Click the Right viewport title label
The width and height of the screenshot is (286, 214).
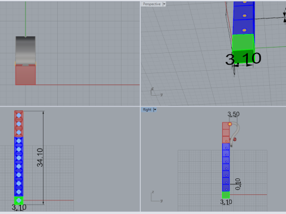tap(147, 109)
